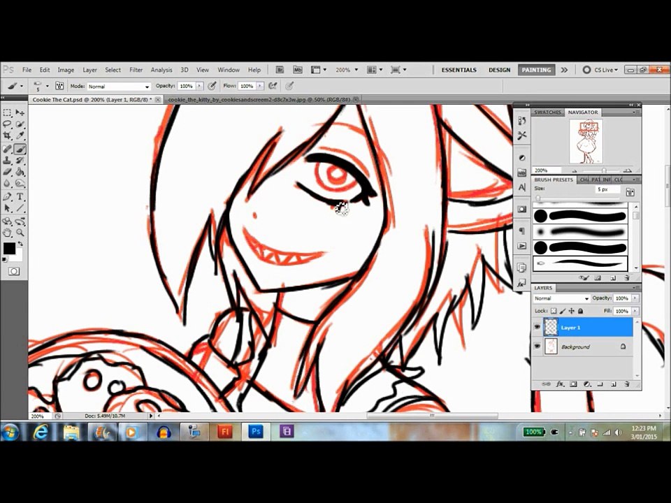This screenshot has width=671, height=503.
Task: Select the Quick Selection tool
Action: [x=20, y=124]
